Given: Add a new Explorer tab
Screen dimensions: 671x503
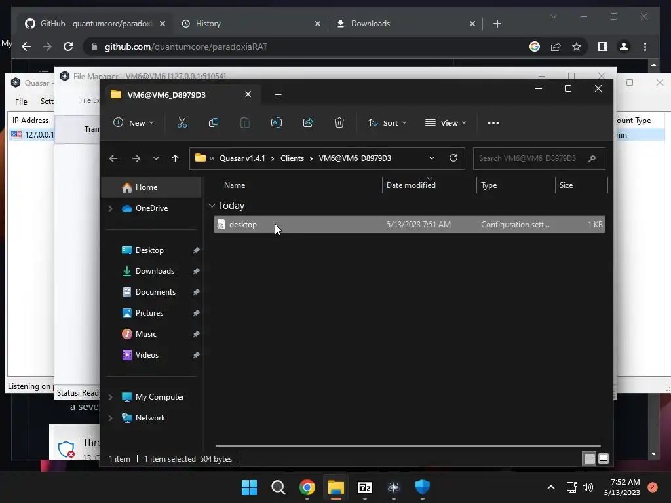Looking at the screenshot, I should click(278, 94).
